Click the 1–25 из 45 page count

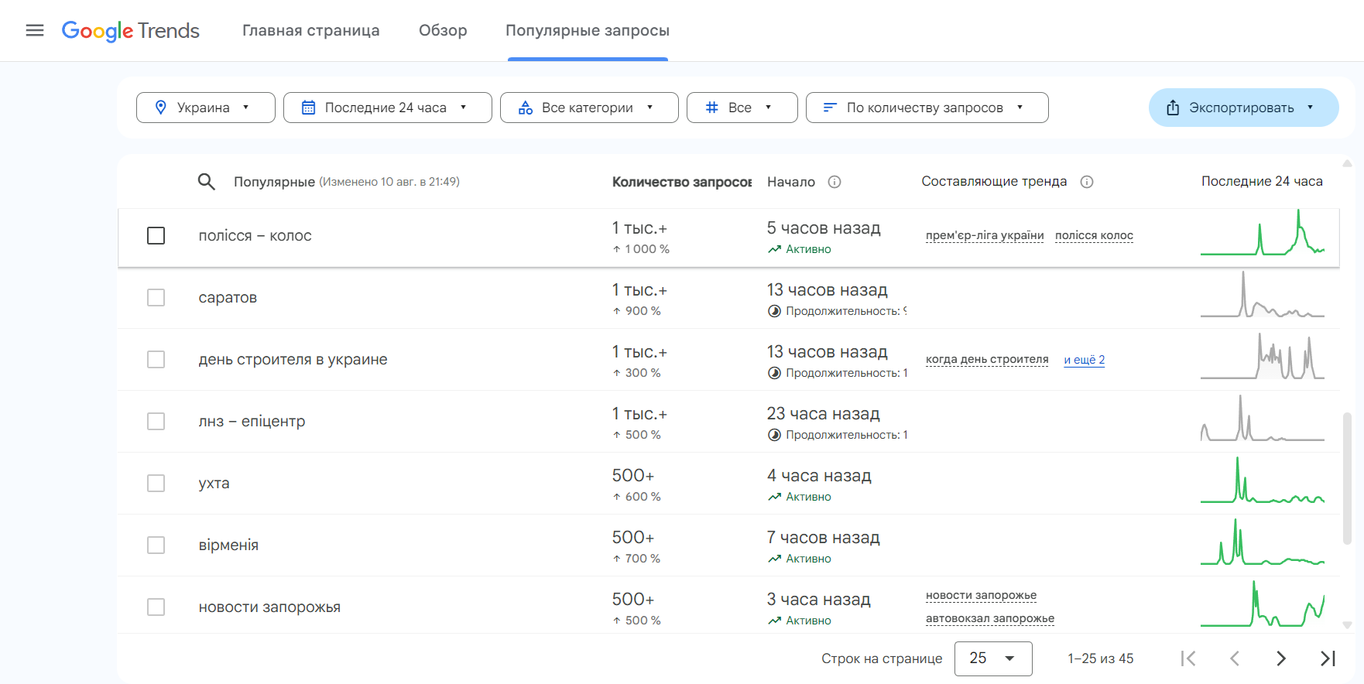pyautogui.click(x=1100, y=658)
